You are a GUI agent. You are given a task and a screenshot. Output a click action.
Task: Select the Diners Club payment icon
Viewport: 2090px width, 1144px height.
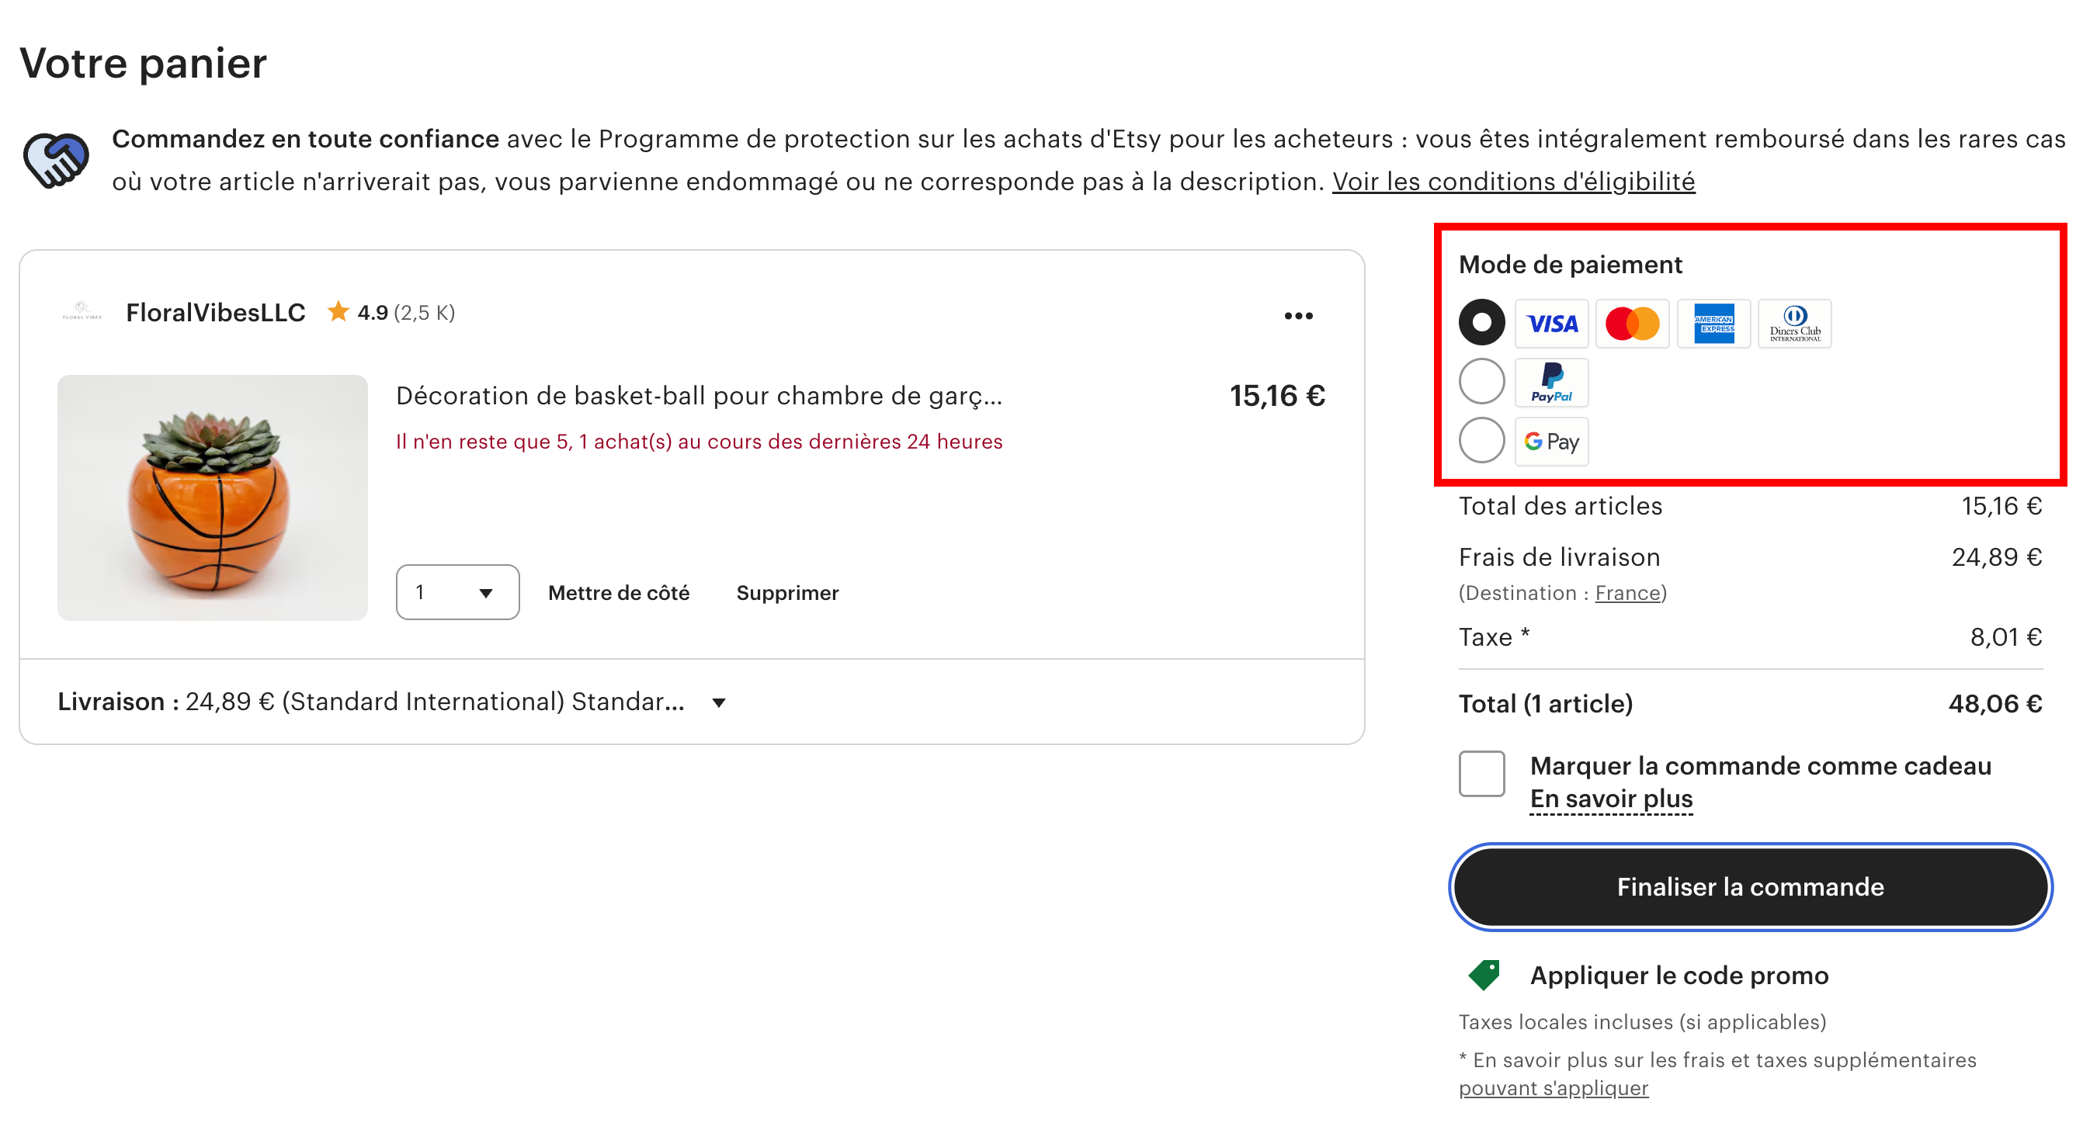pos(1795,324)
